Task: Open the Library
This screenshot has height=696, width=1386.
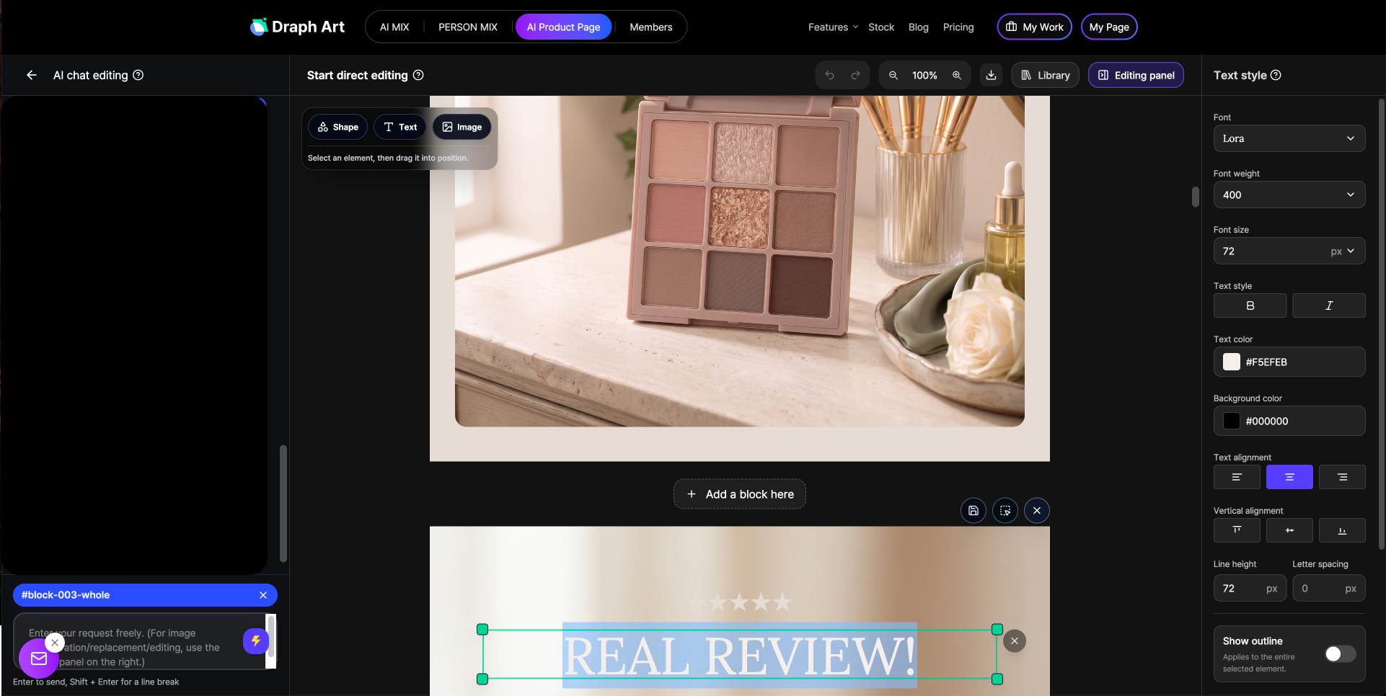Action: (x=1045, y=75)
